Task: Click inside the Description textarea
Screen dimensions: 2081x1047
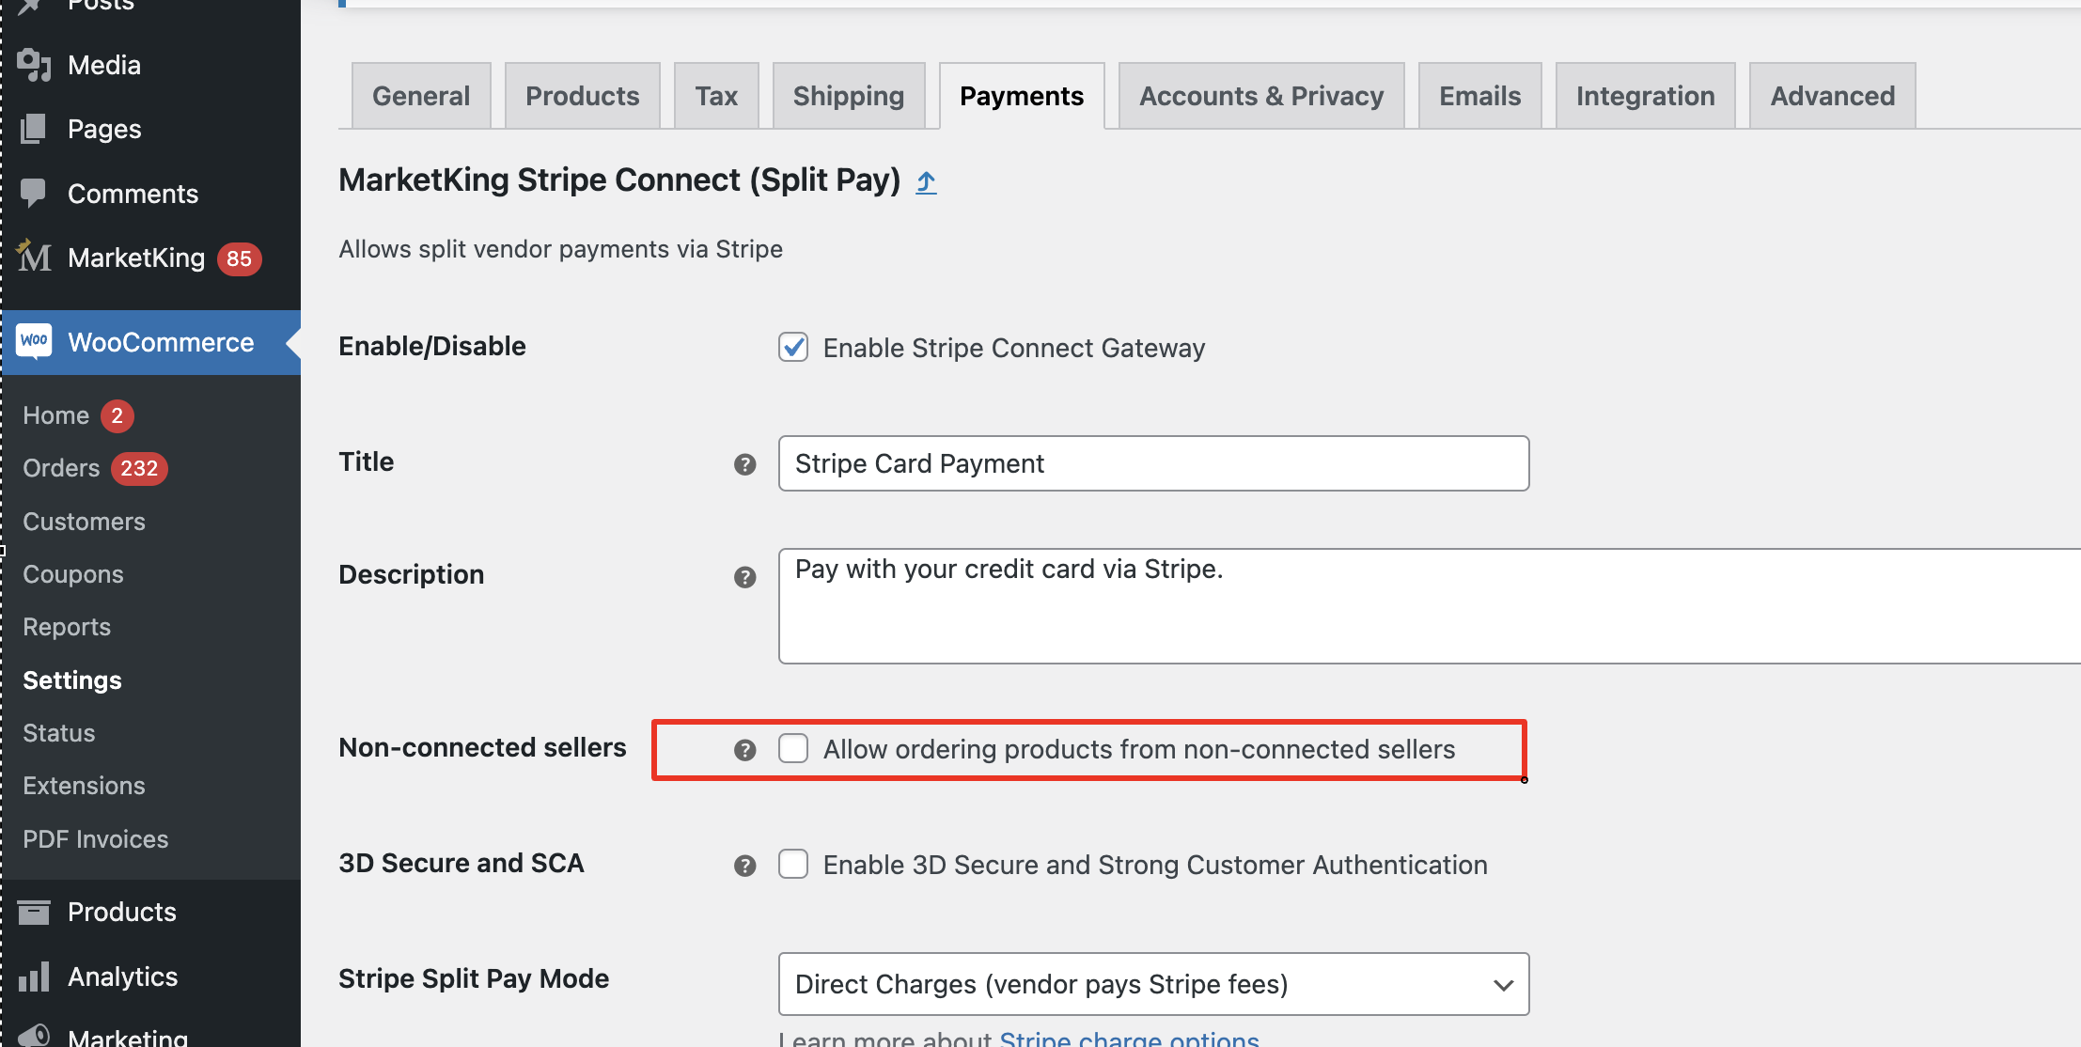Action: point(1429,606)
